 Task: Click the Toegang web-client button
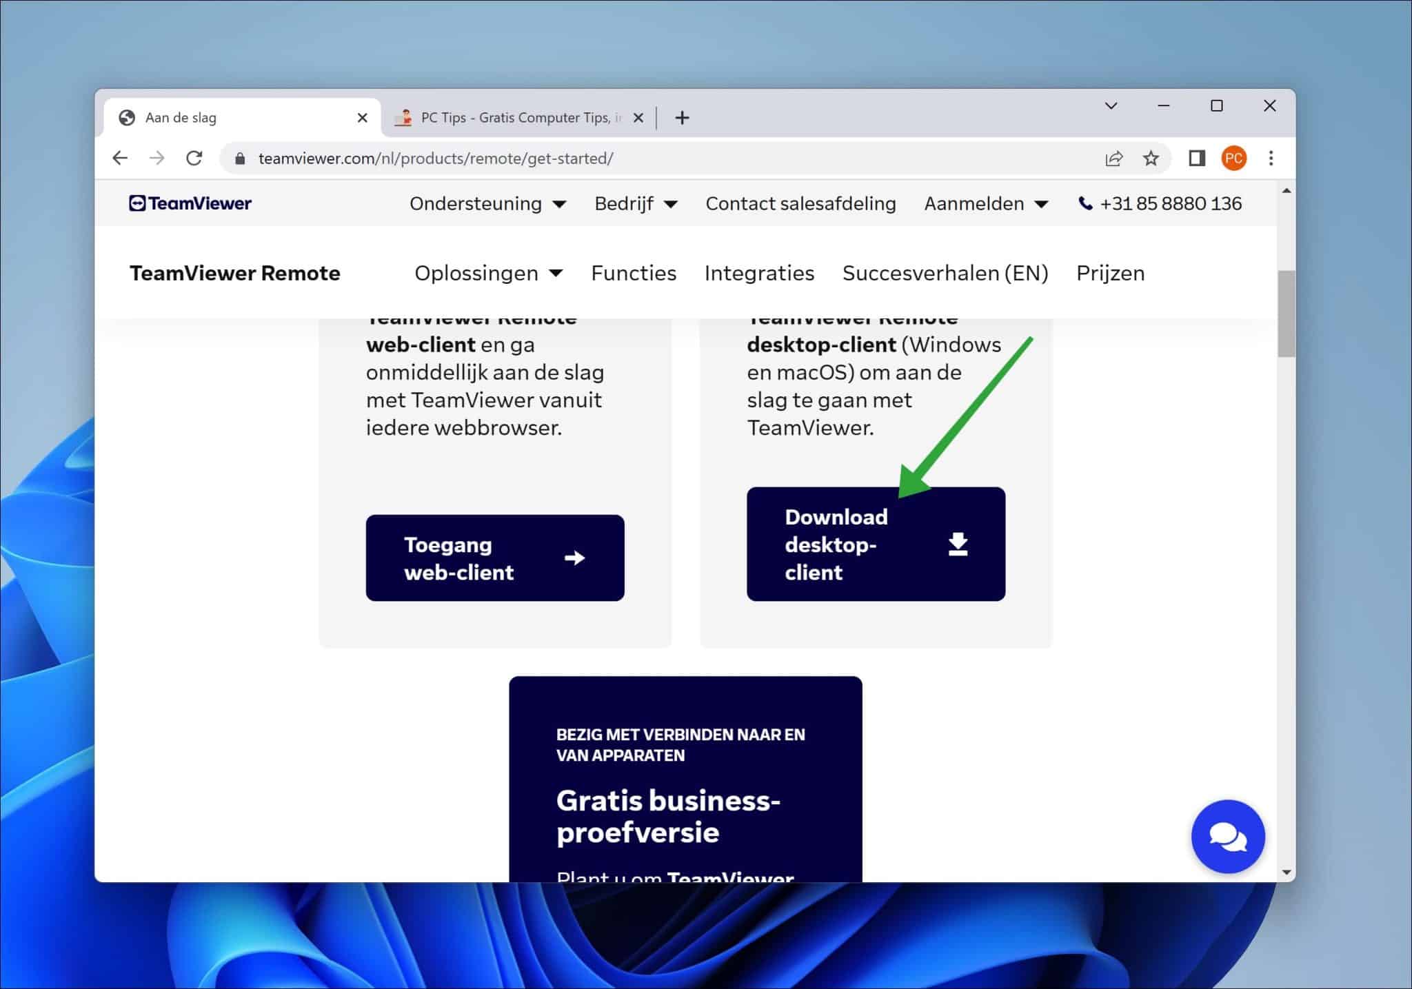(495, 558)
